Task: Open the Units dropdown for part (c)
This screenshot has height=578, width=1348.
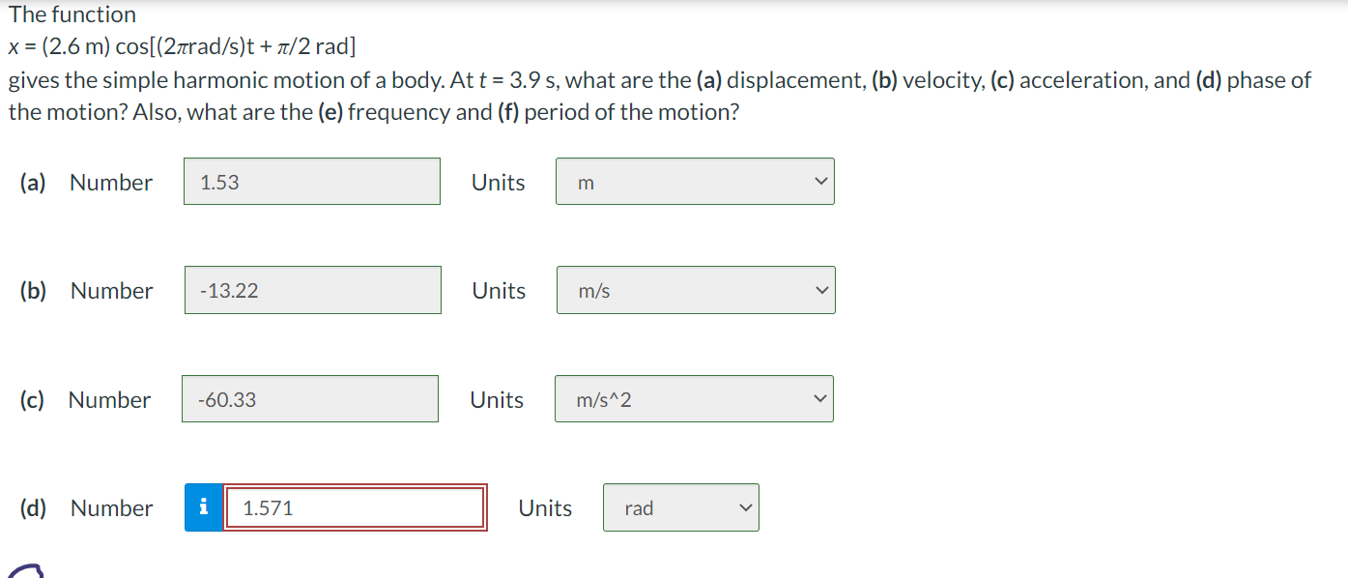Action: pyautogui.click(x=694, y=398)
